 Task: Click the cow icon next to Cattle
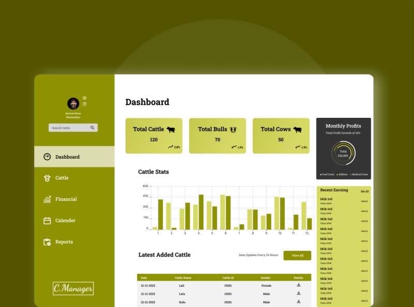(47, 178)
